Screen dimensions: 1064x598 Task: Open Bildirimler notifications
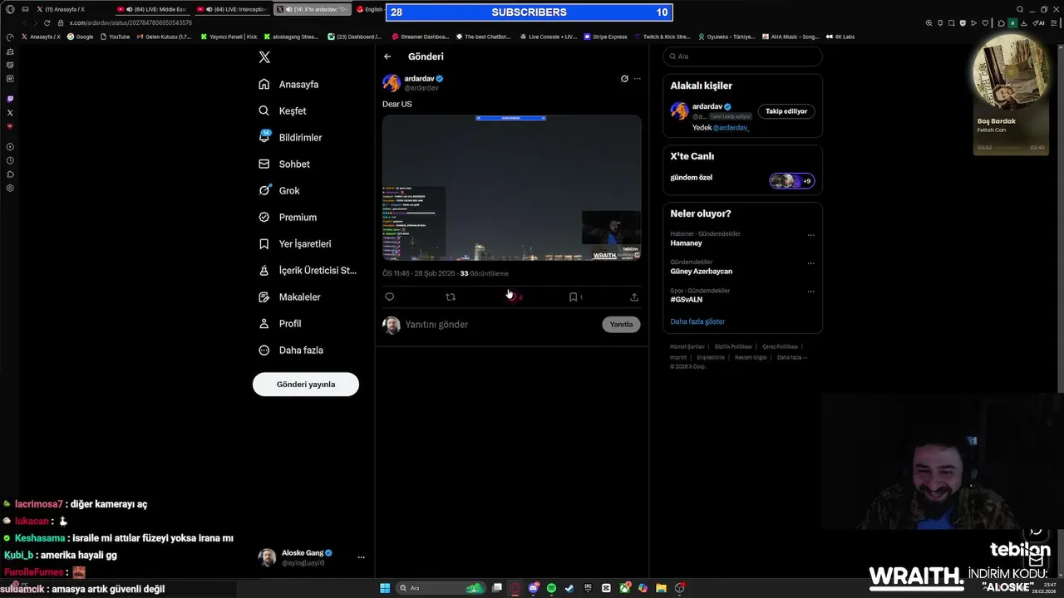click(x=291, y=137)
